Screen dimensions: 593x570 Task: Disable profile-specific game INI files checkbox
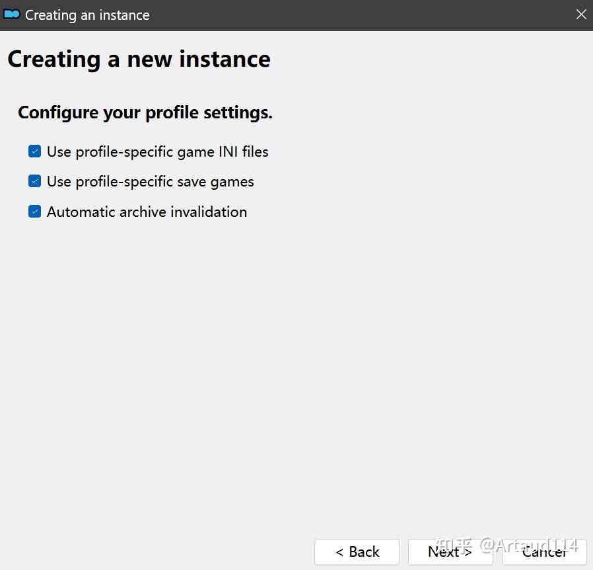click(x=35, y=151)
